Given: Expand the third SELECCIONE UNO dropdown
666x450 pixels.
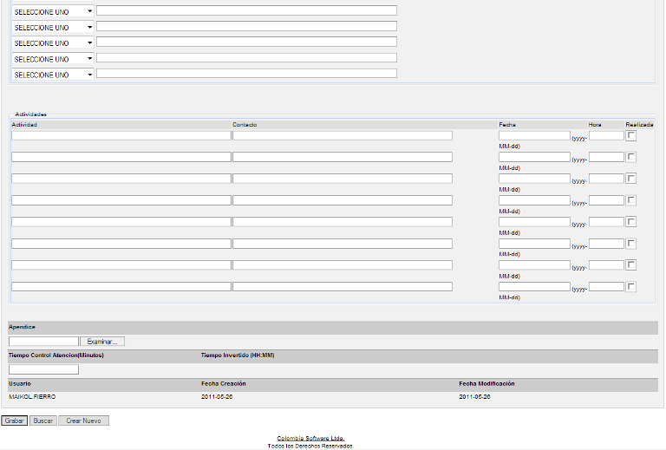Looking at the screenshot, I should (52, 42).
